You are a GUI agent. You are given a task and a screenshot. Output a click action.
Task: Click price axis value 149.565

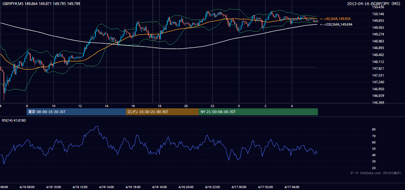coord(378,28)
